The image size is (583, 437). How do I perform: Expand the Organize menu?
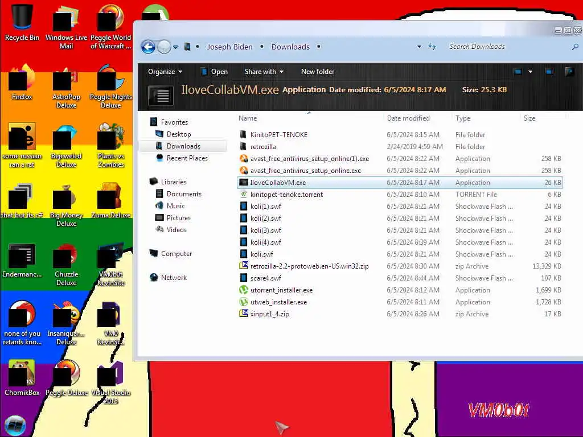coord(165,71)
